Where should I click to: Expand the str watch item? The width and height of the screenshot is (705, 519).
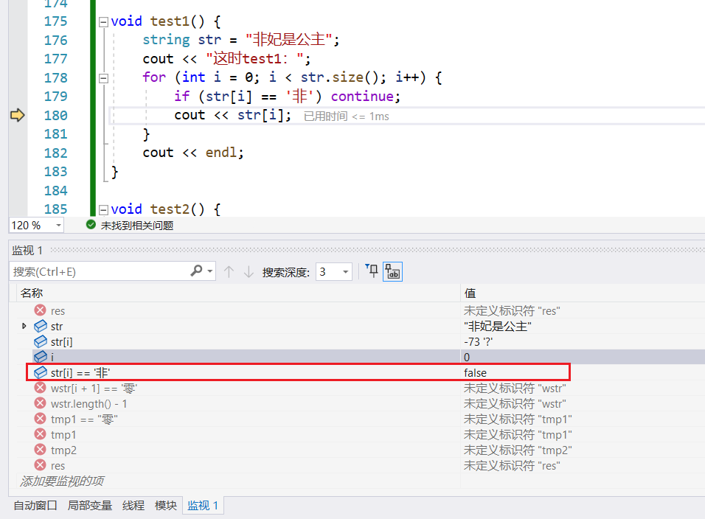coord(24,326)
